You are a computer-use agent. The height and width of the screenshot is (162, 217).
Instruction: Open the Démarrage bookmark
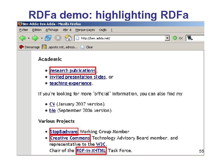click(x=29, y=47)
